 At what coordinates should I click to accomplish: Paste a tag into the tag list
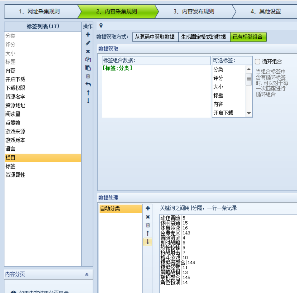[88, 68]
